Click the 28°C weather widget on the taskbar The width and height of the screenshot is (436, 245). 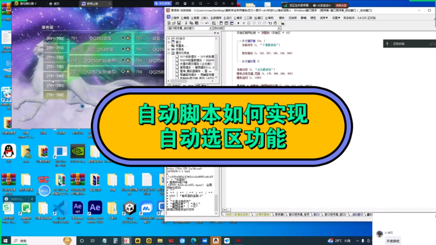coord(340,241)
